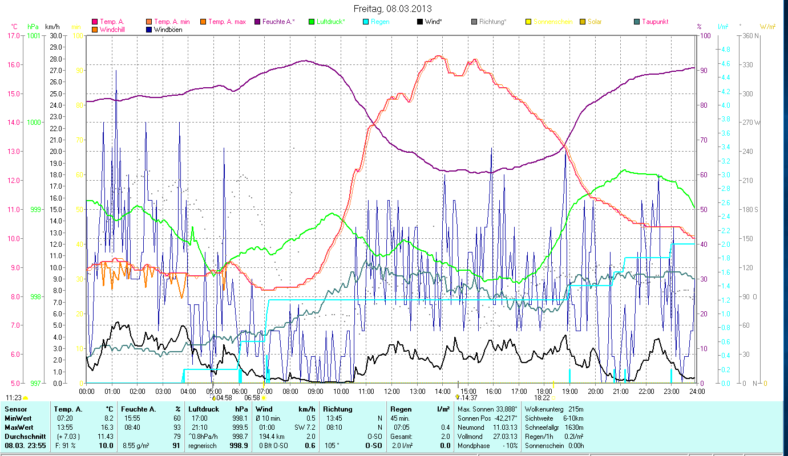Click the average temperature value 11.43

tap(105, 437)
